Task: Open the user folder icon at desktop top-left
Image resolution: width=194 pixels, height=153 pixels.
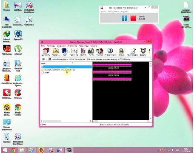Action: point(7,6)
